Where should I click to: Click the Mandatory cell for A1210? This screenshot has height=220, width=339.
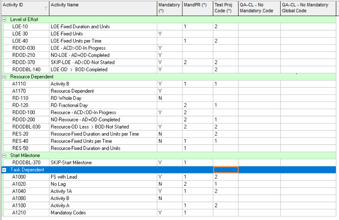[x=169, y=213]
